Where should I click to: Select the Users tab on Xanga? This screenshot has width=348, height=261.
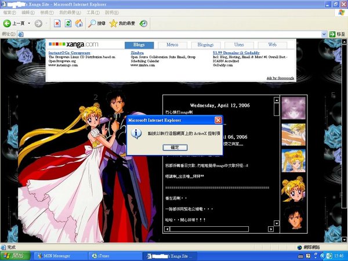(239, 45)
